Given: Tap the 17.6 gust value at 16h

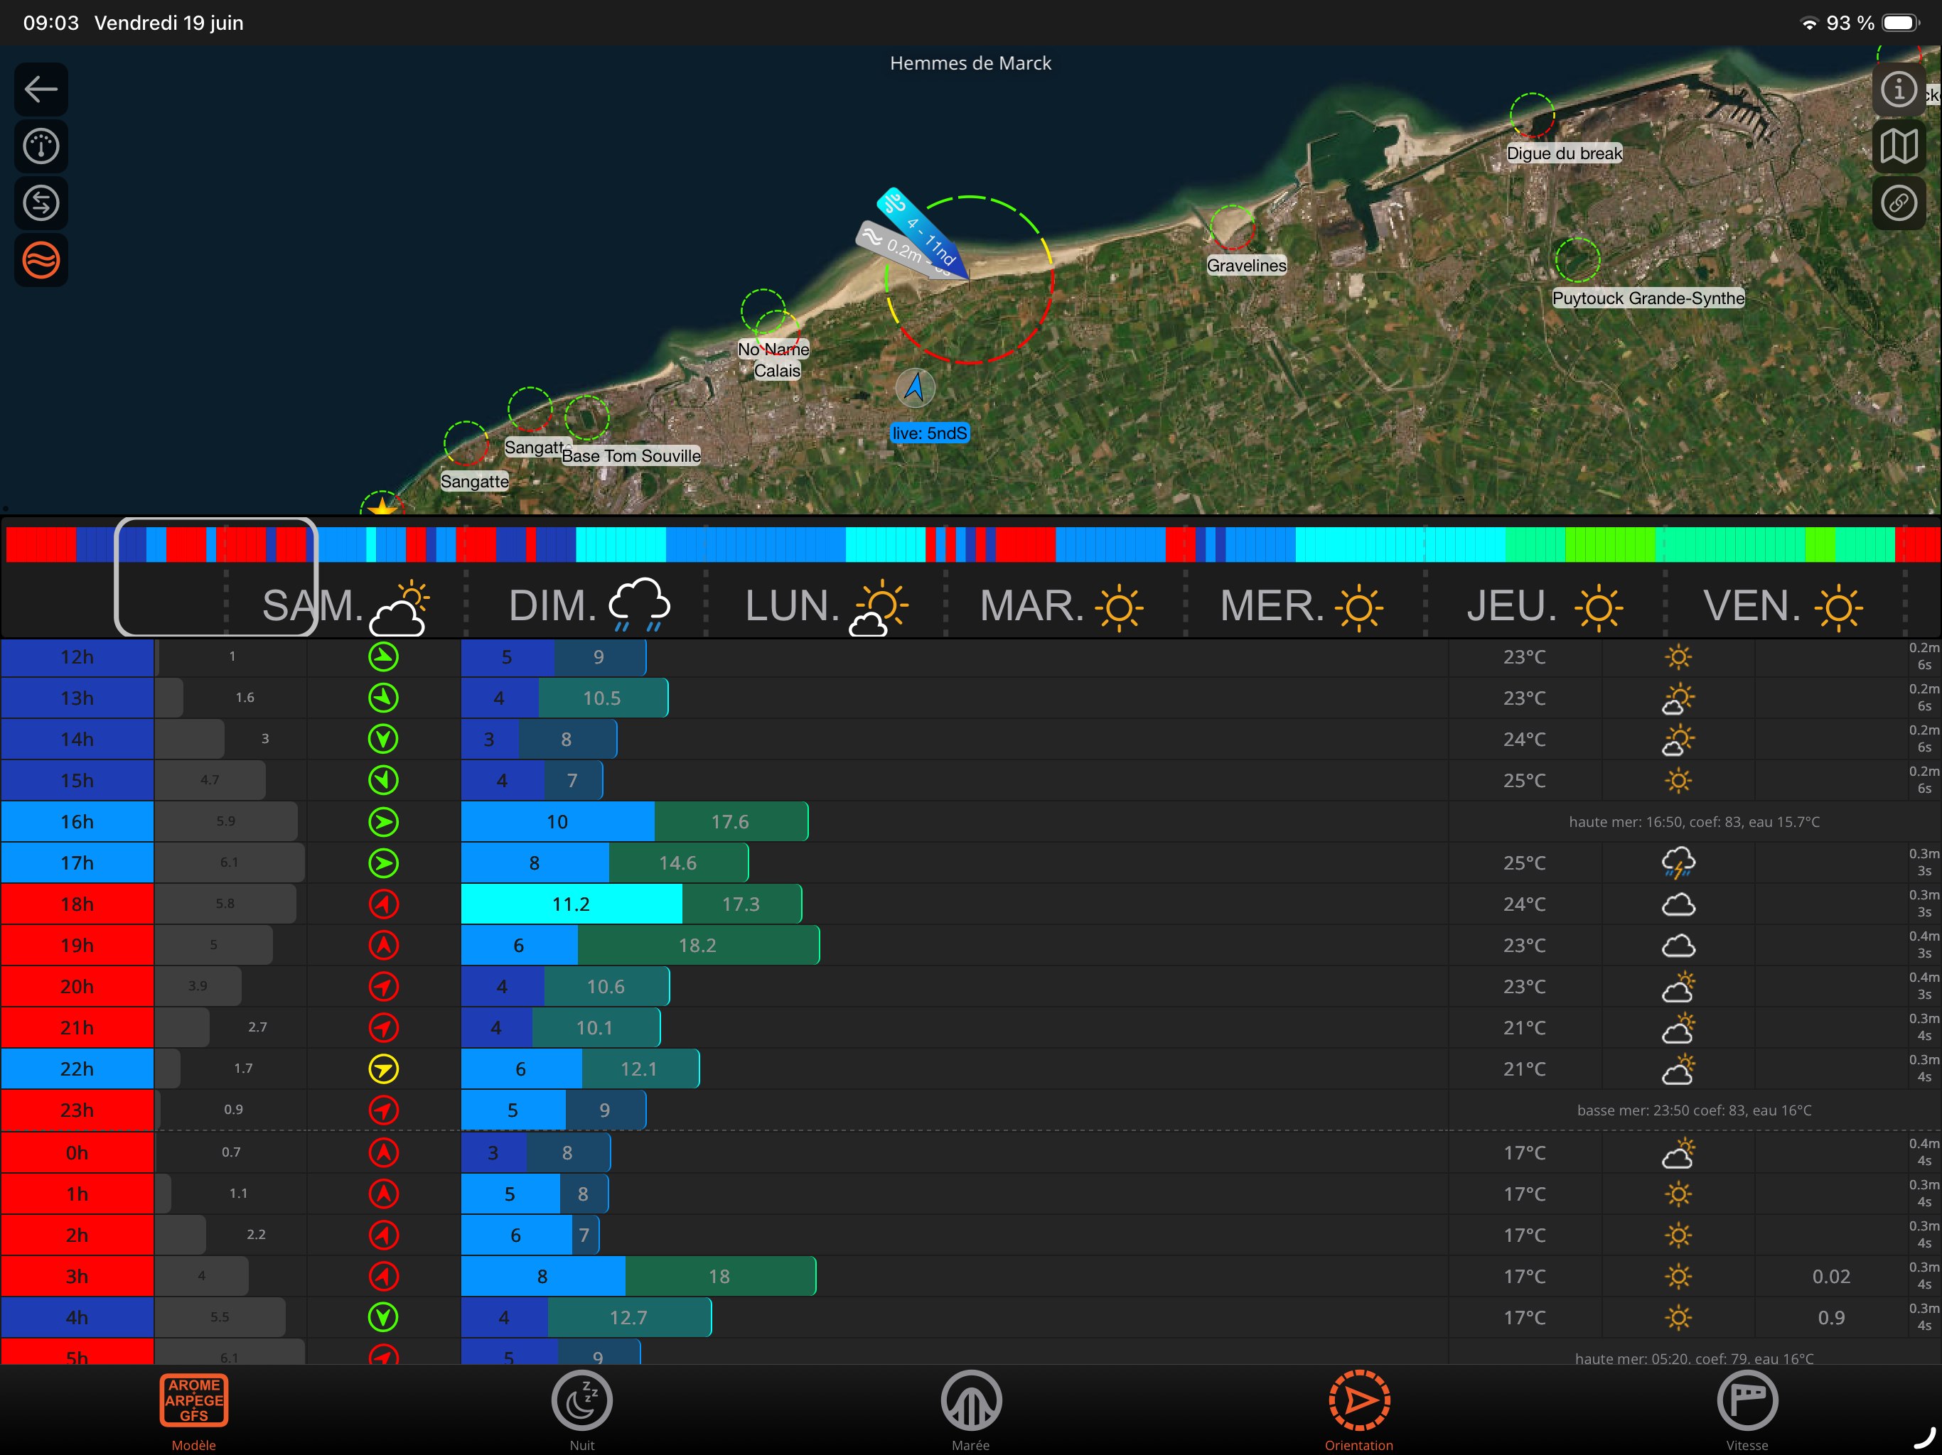Looking at the screenshot, I should (x=731, y=821).
